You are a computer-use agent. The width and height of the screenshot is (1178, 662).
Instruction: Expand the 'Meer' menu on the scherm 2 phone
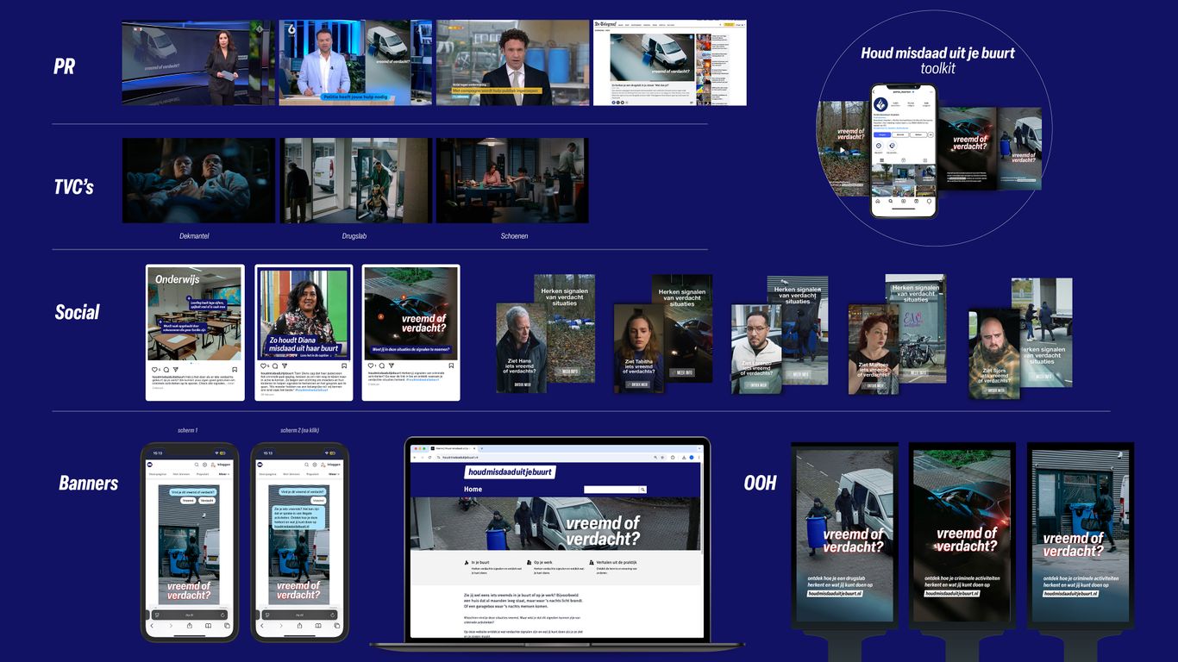[x=335, y=474]
